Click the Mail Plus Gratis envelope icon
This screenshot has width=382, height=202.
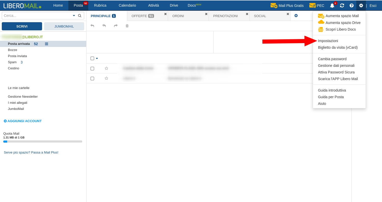tap(274, 5)
